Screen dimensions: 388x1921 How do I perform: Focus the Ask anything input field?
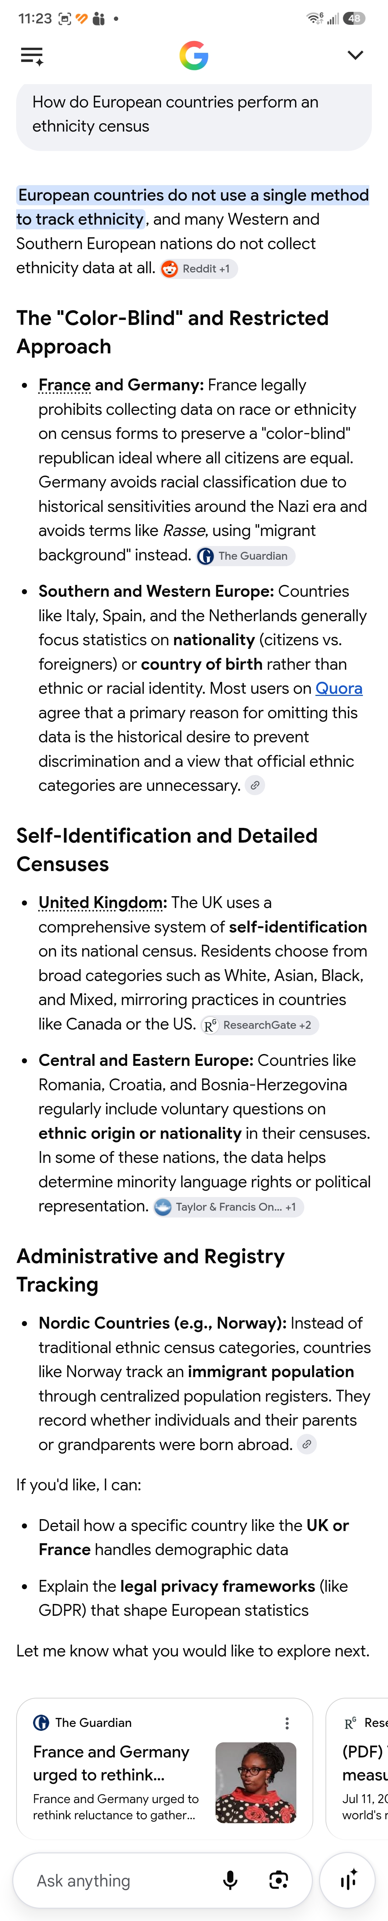tap(119, 1881)
